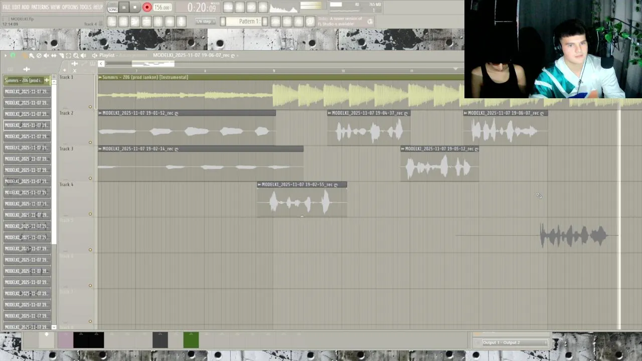The height and width of the screenshot is (361, 642).
Task: Click bar 10 on the timeline ruler
Action: [x=343, y=71]
